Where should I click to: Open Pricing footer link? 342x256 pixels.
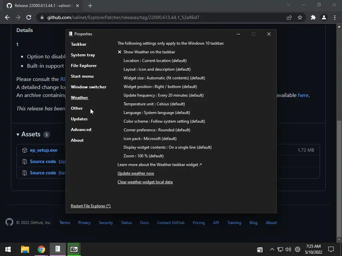tap(198, 223)
